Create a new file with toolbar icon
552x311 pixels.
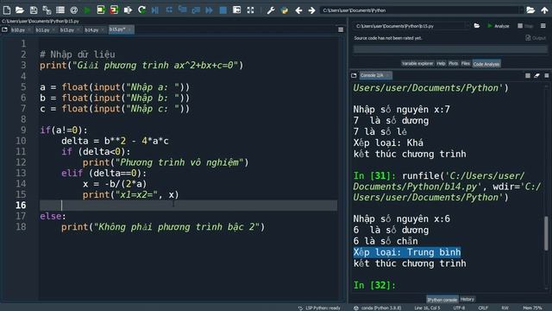7,10
